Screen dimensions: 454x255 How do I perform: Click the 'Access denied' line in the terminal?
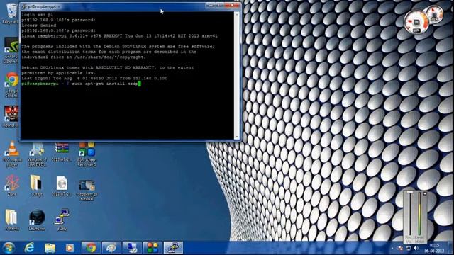(x=39, y=25)
